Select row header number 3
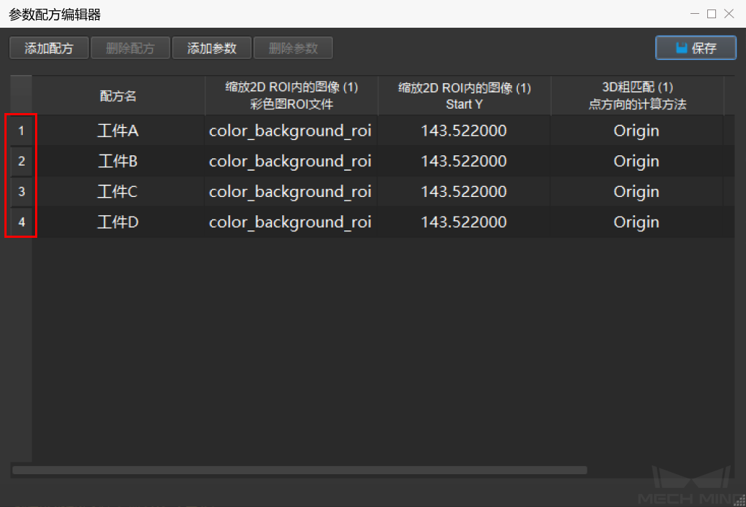This screenshot has width=746, height=507. (21, 191)
